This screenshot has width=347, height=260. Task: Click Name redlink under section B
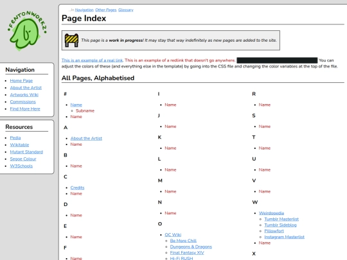click(76, 166)
